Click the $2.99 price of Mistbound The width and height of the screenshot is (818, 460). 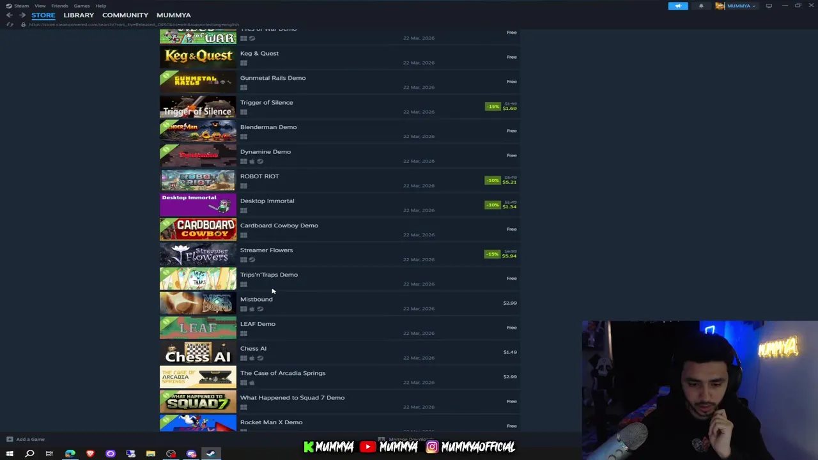coord(510,303)
